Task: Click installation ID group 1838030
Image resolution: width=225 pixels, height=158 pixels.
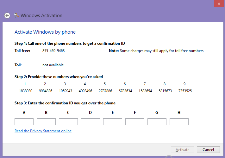Action: point(26,91)
